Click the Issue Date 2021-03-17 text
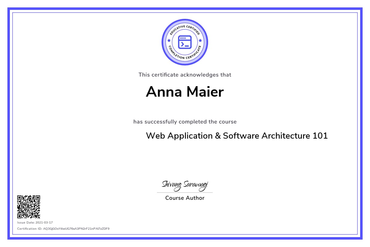 tap(35, 222)
